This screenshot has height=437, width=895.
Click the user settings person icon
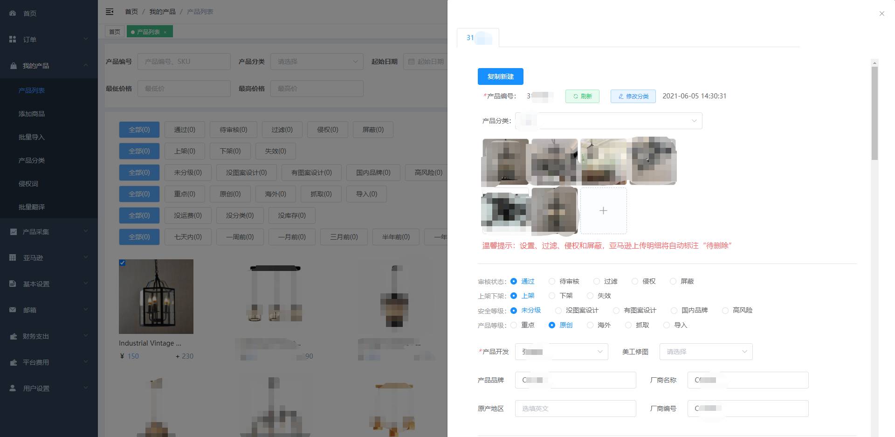tap(13, 388)
